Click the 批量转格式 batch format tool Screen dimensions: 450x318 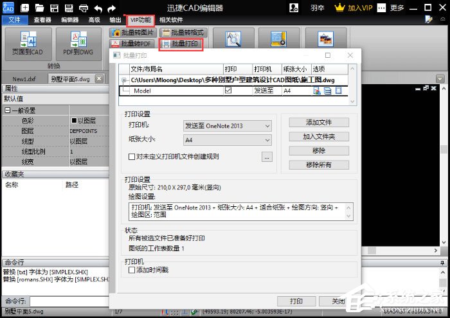point(183,32)
